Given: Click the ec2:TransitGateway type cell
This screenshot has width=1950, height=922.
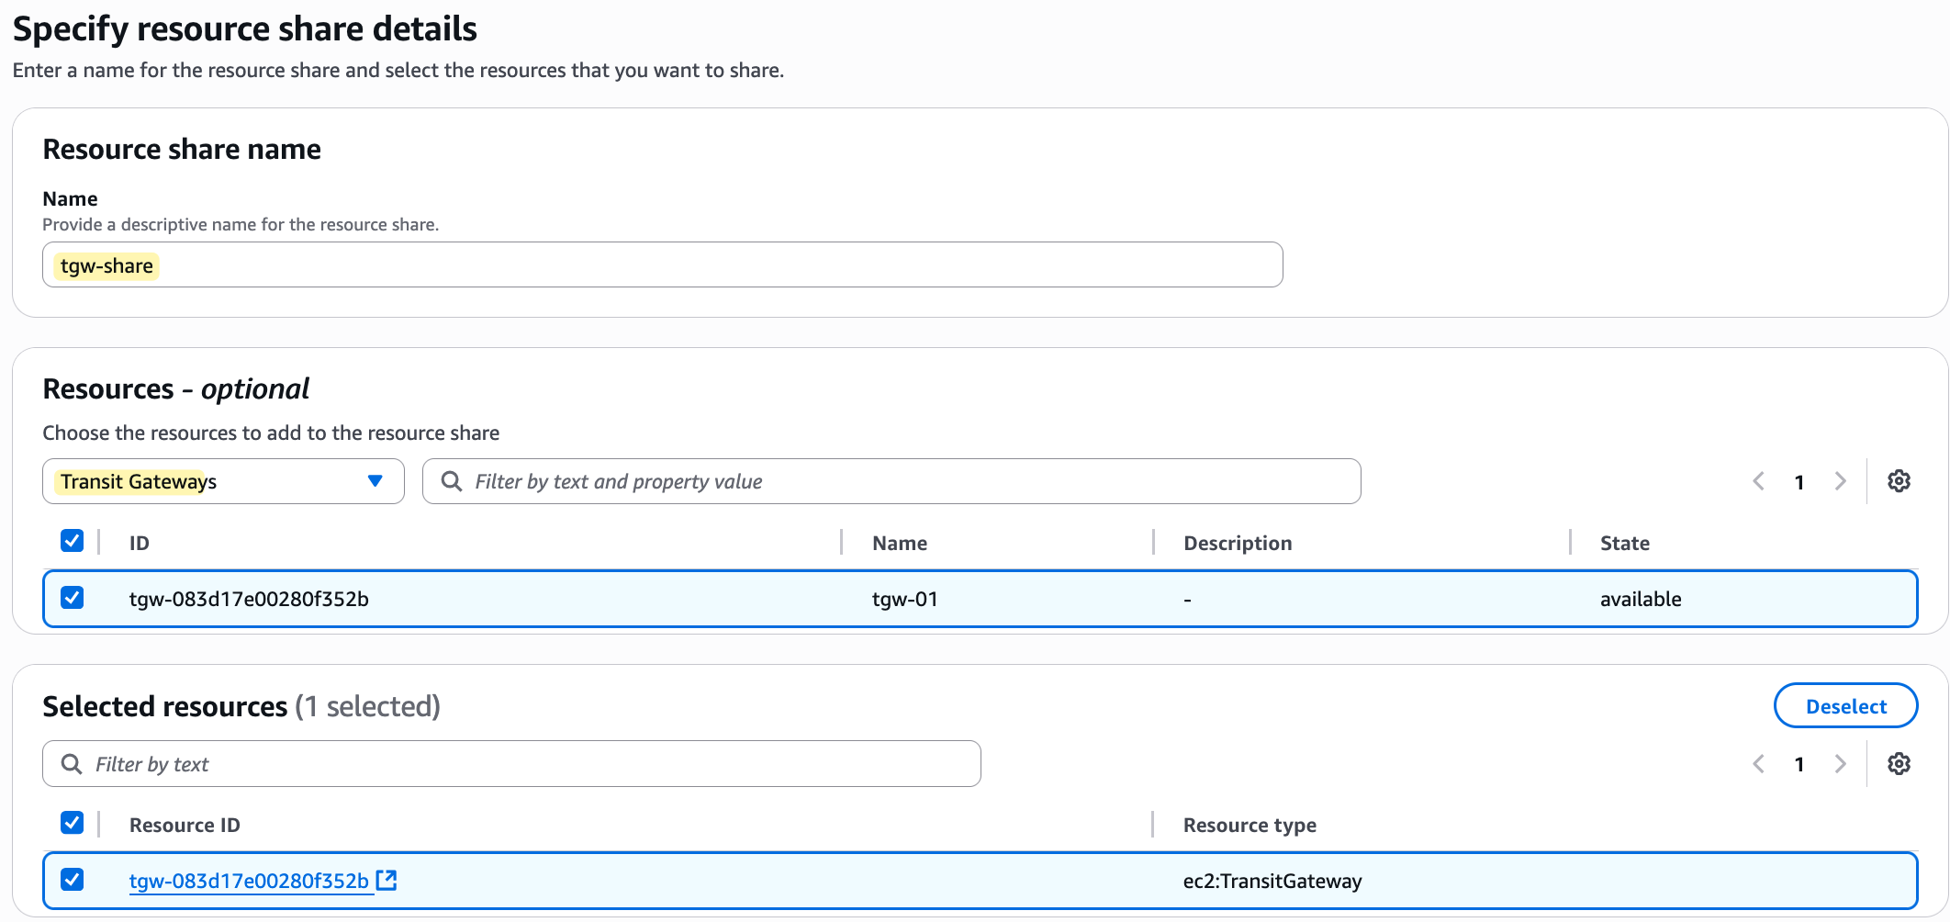Looking at the screenshot, I should [1272, 881].
